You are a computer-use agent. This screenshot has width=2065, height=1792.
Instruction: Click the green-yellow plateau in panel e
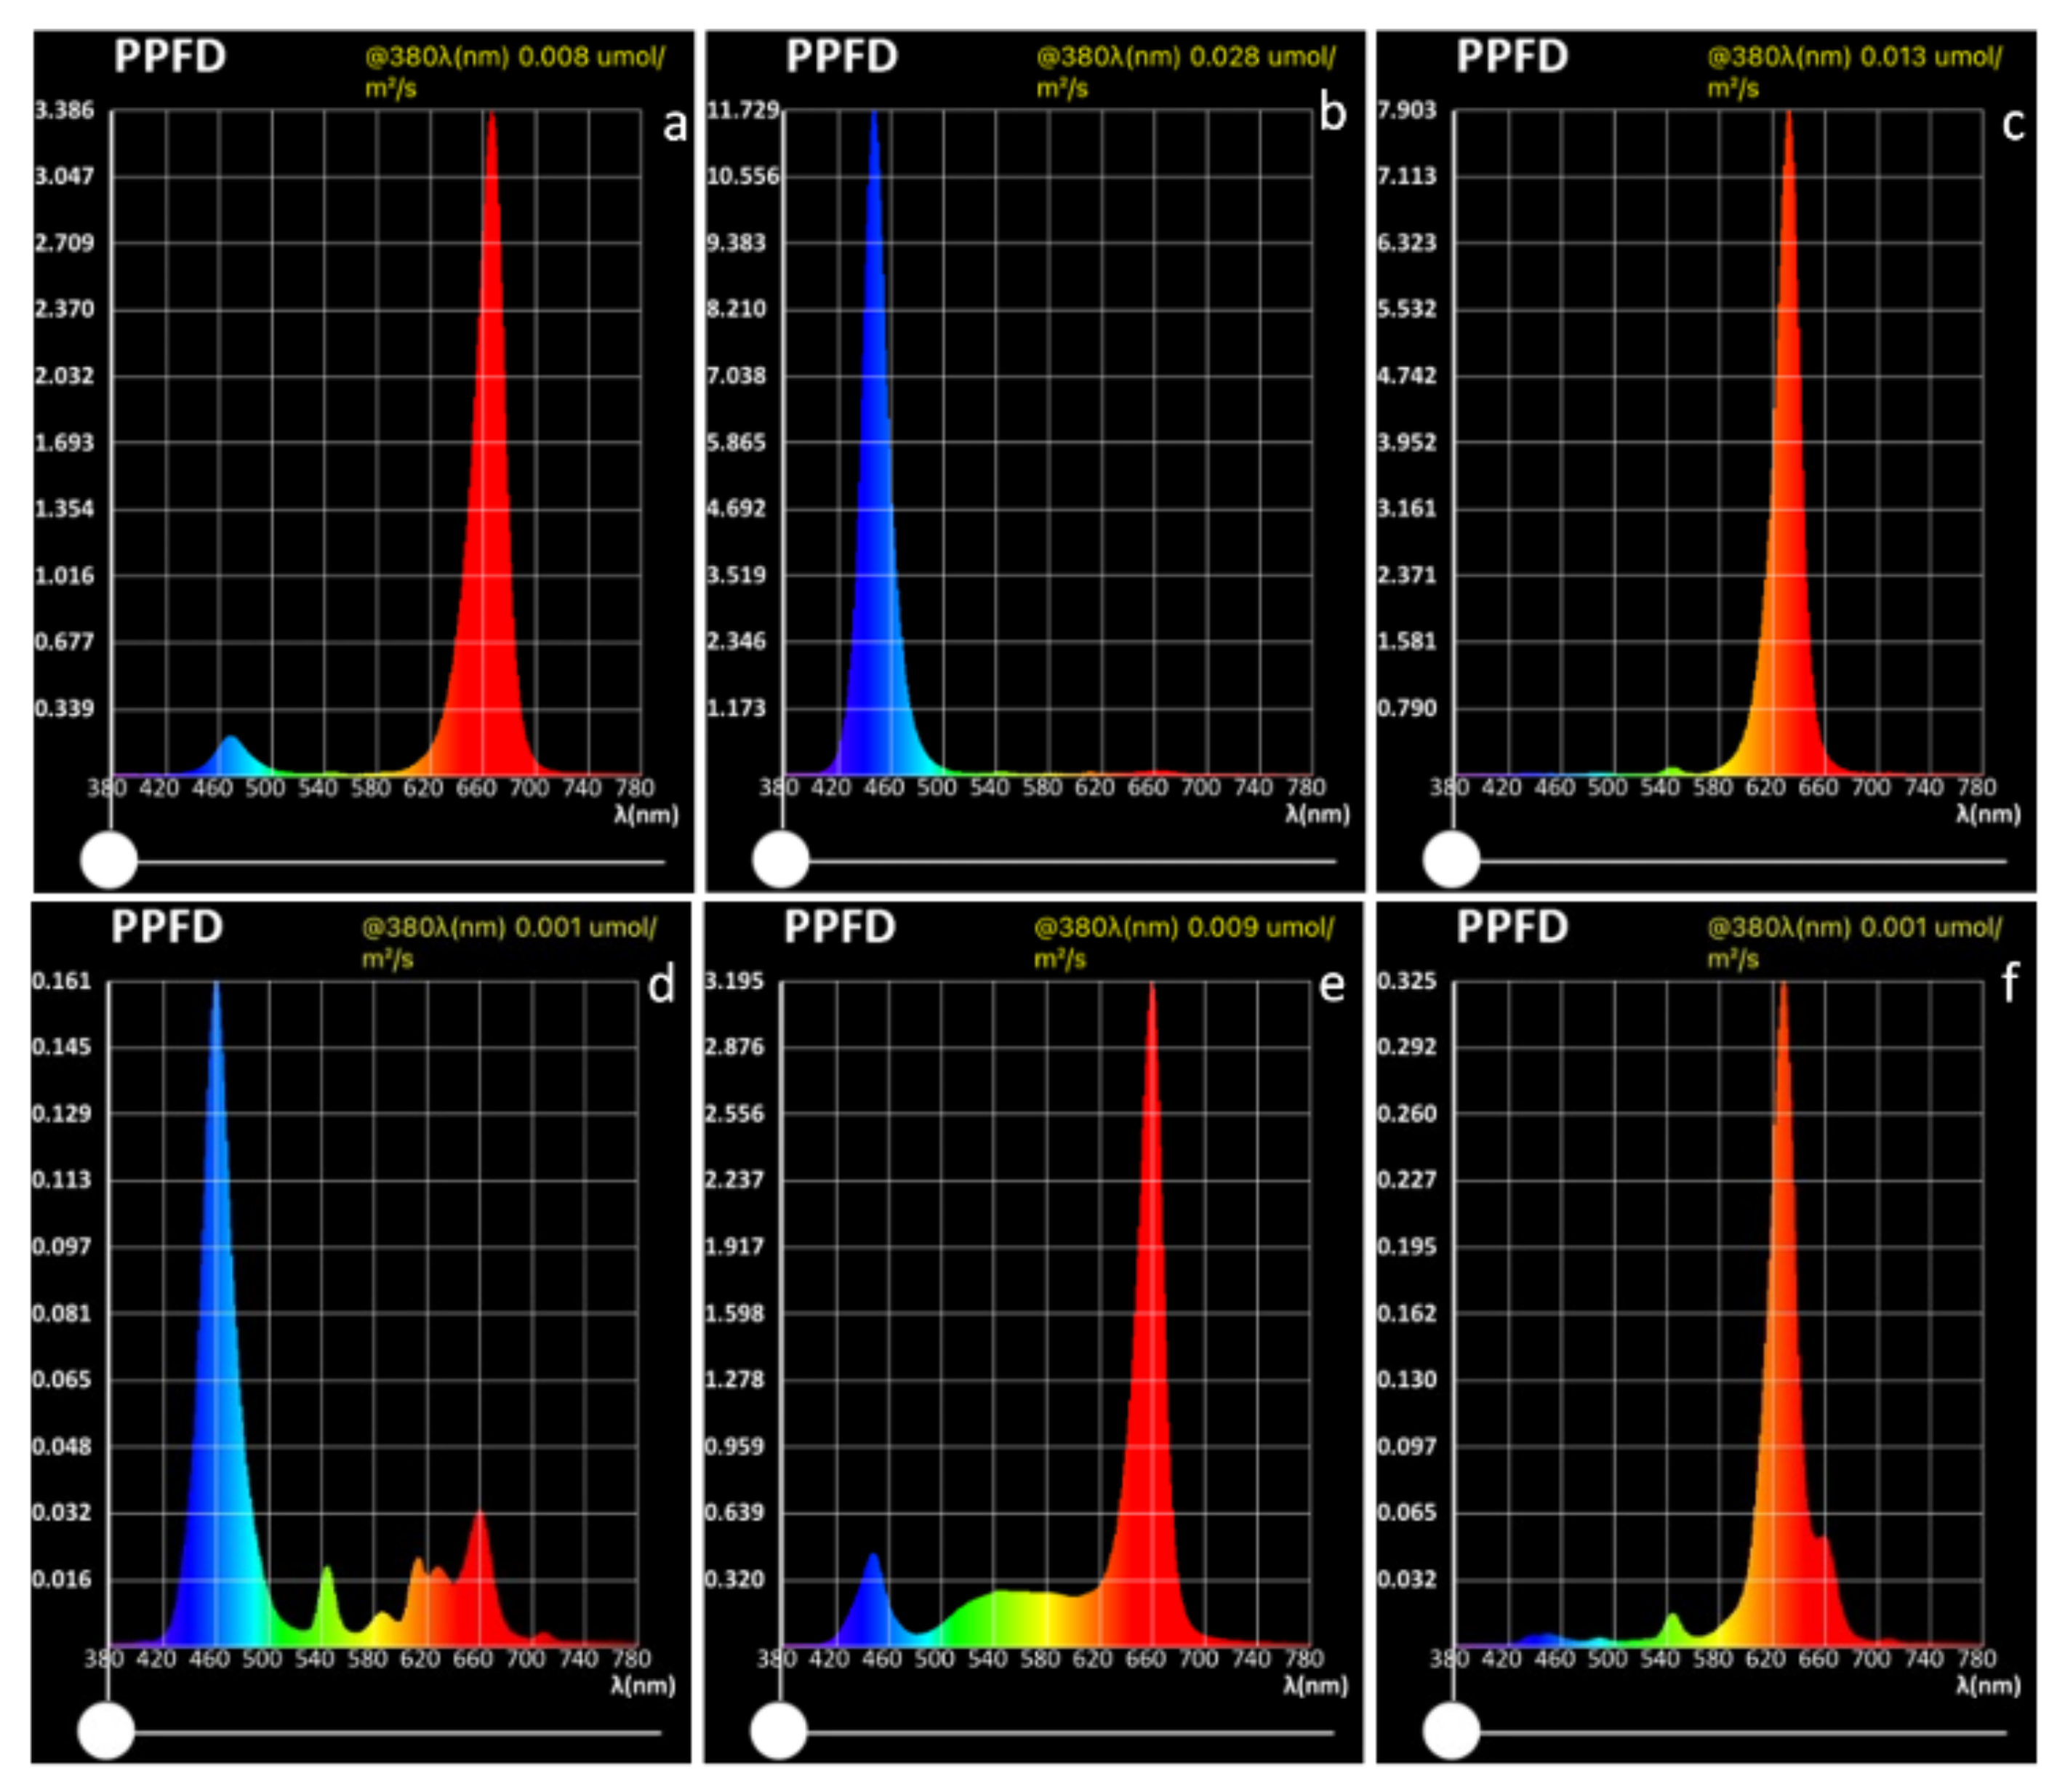[1019, 1618]
